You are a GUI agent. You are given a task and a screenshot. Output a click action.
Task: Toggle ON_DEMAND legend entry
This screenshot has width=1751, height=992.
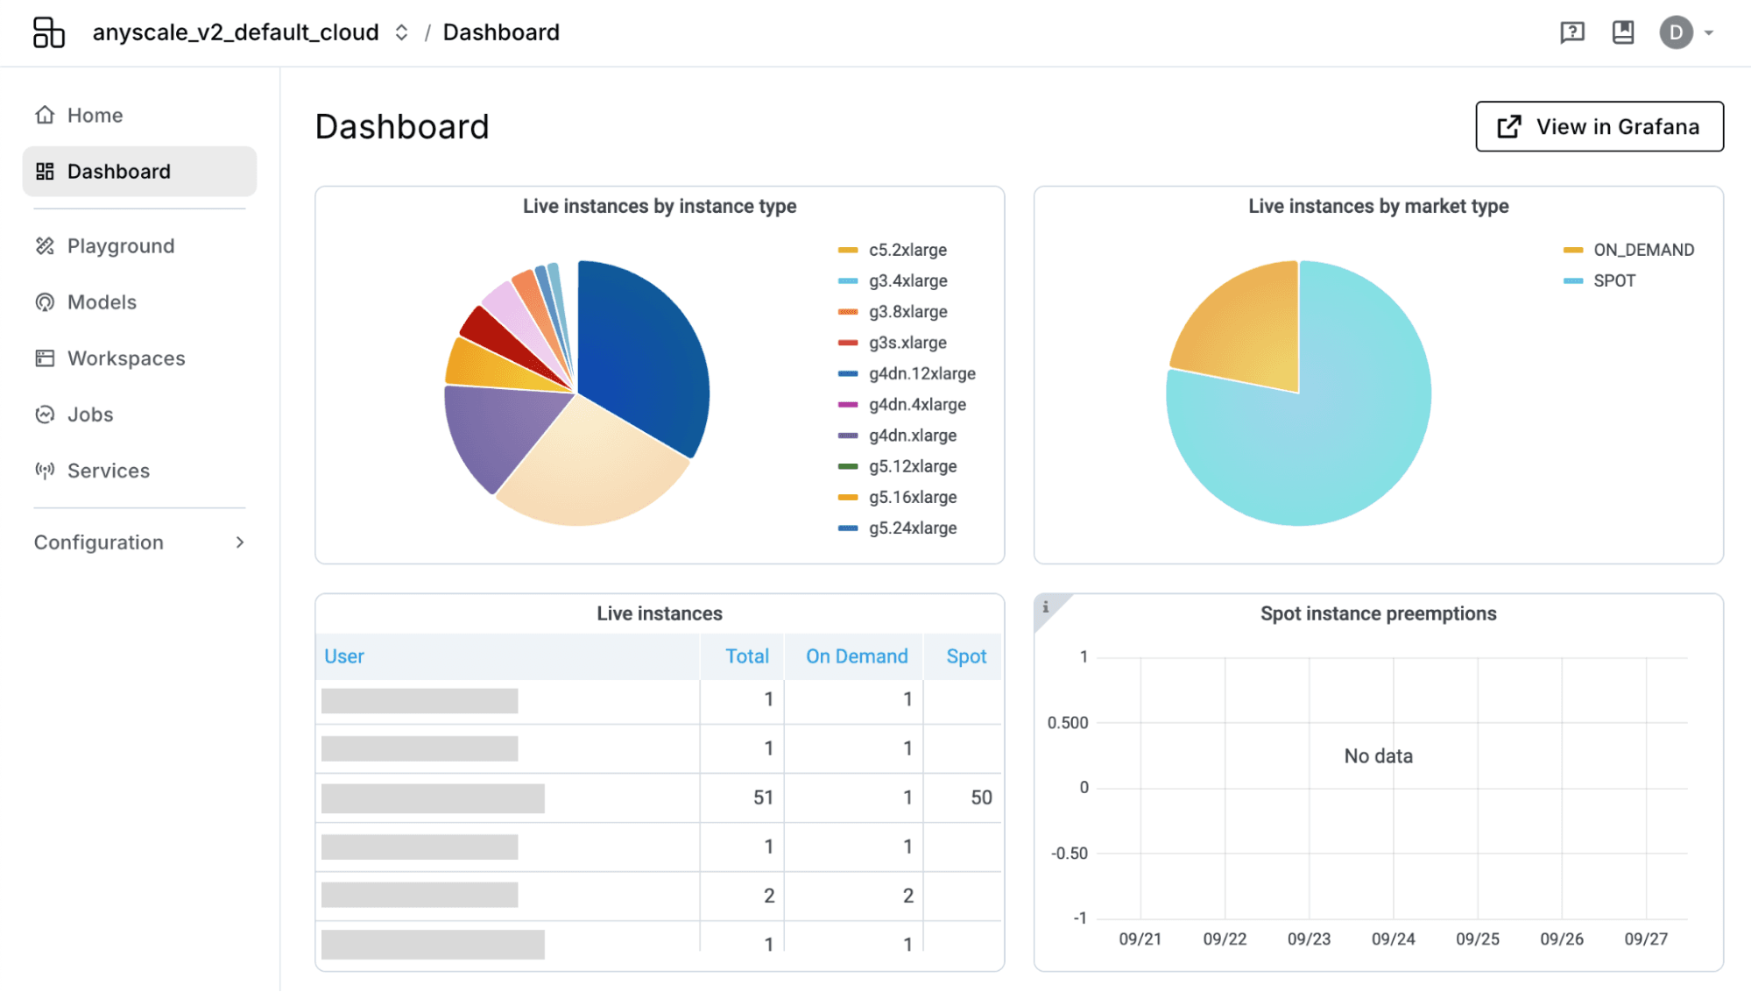click(1628, 250)
